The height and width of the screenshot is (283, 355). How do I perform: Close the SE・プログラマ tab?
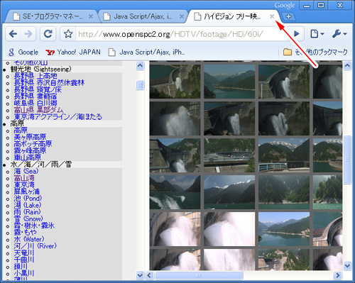[x=91, y=16]
